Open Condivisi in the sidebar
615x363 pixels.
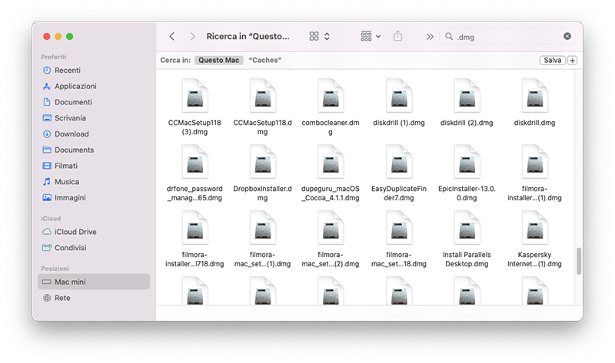(93, 247)
